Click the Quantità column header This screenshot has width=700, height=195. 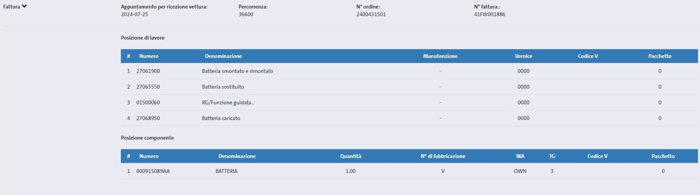(350, 156)
